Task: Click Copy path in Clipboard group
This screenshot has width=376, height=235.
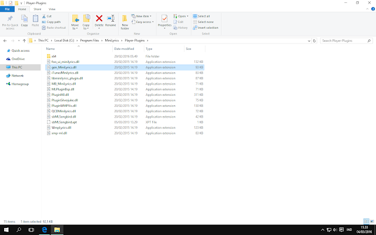Action: click(51, 22)
